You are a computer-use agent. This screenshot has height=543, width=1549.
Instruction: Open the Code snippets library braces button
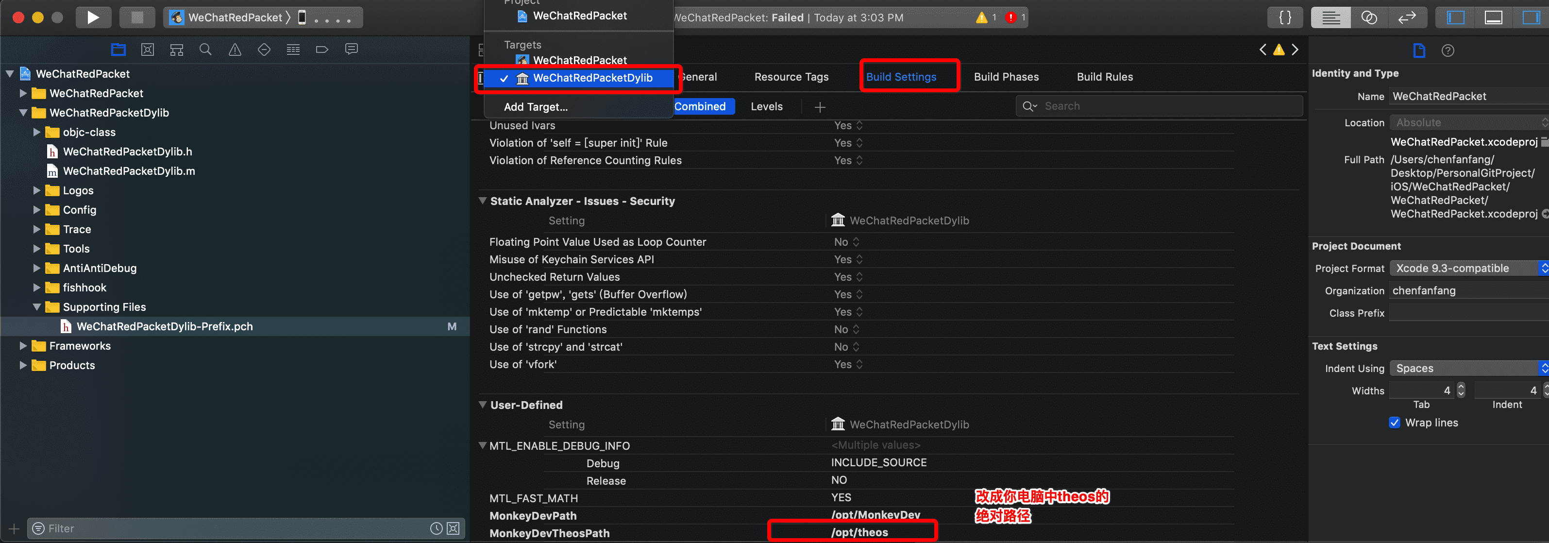click(x=1285, y=17)
